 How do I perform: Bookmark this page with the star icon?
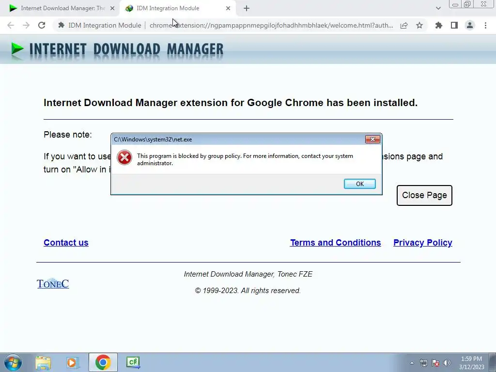[419, 25]
